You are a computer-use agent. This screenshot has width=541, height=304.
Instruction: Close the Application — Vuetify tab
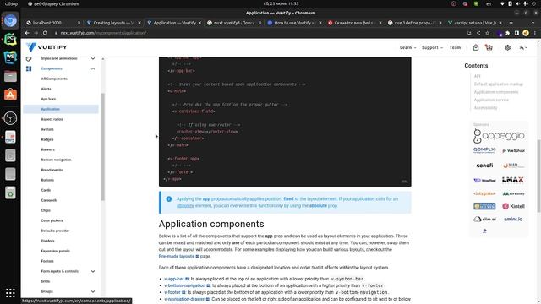point(199,23)
